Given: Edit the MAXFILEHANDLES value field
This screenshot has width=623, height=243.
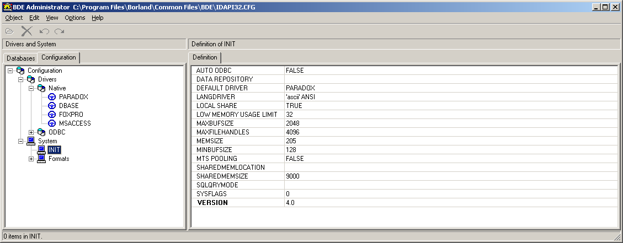Looking at the screenshot, I should (x=450, y=132).
